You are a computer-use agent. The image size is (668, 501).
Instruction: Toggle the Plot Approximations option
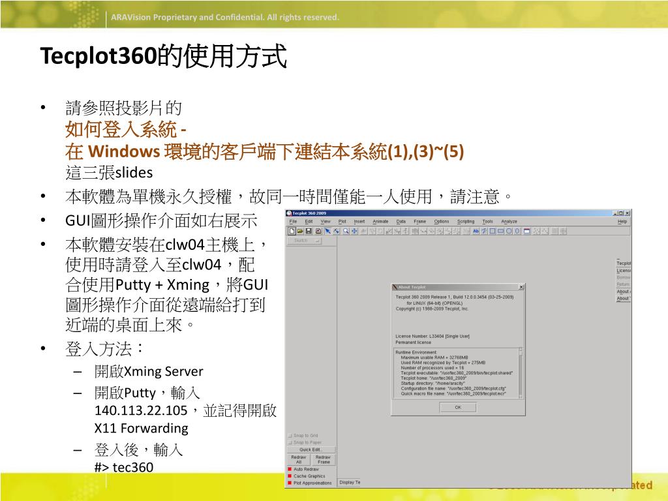(290, 483)
